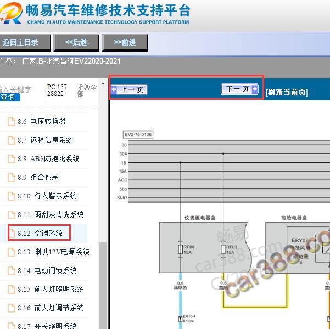
Task: Click the ERY07 relay label
Action: coord(300,240)
